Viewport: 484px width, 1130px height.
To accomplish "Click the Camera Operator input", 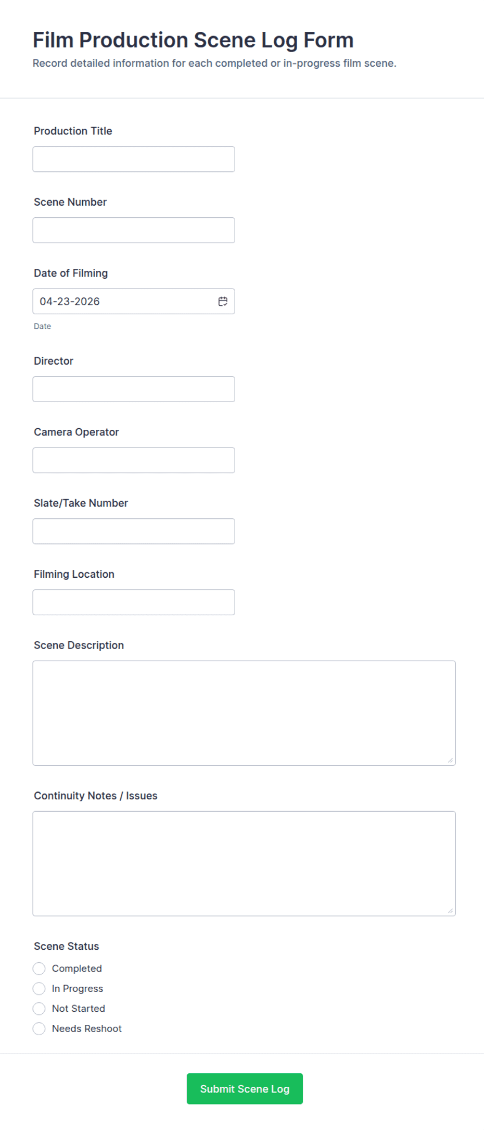I will (x=134, y=460).
